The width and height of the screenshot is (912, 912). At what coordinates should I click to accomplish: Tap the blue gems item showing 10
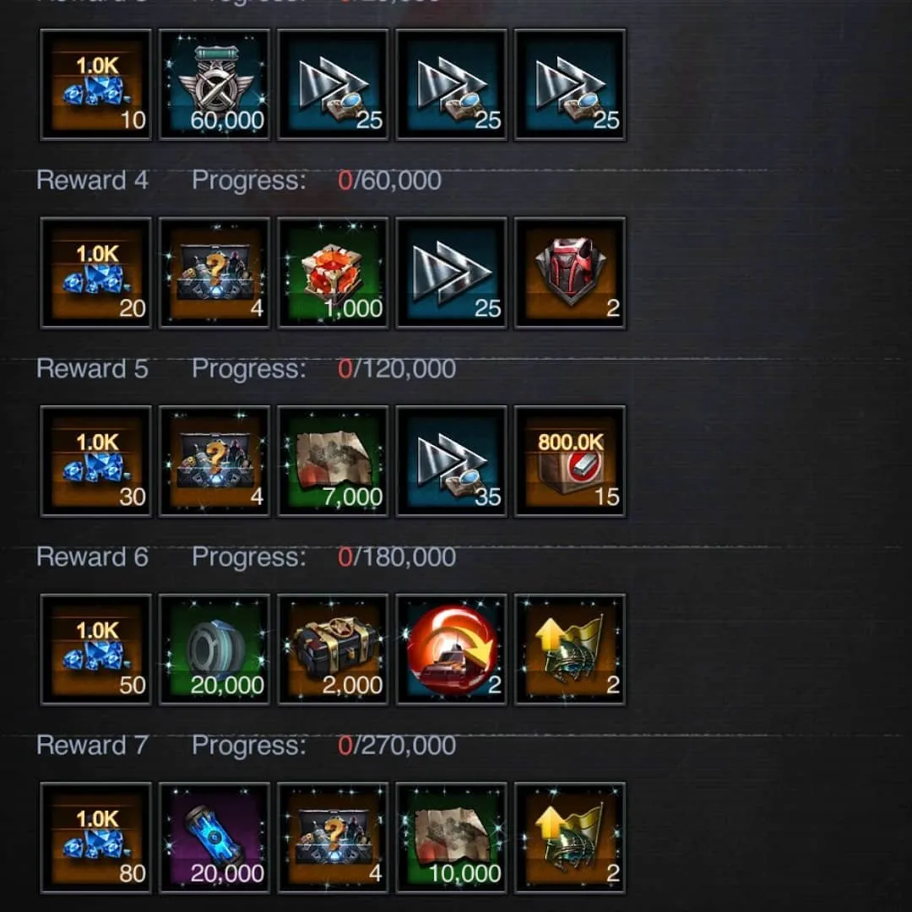pos(95,85)
